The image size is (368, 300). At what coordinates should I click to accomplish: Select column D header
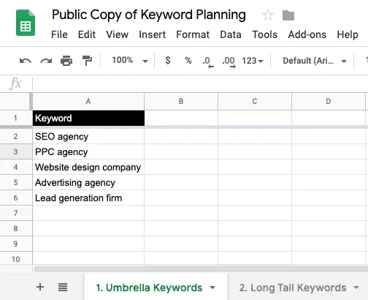[329, 101]
